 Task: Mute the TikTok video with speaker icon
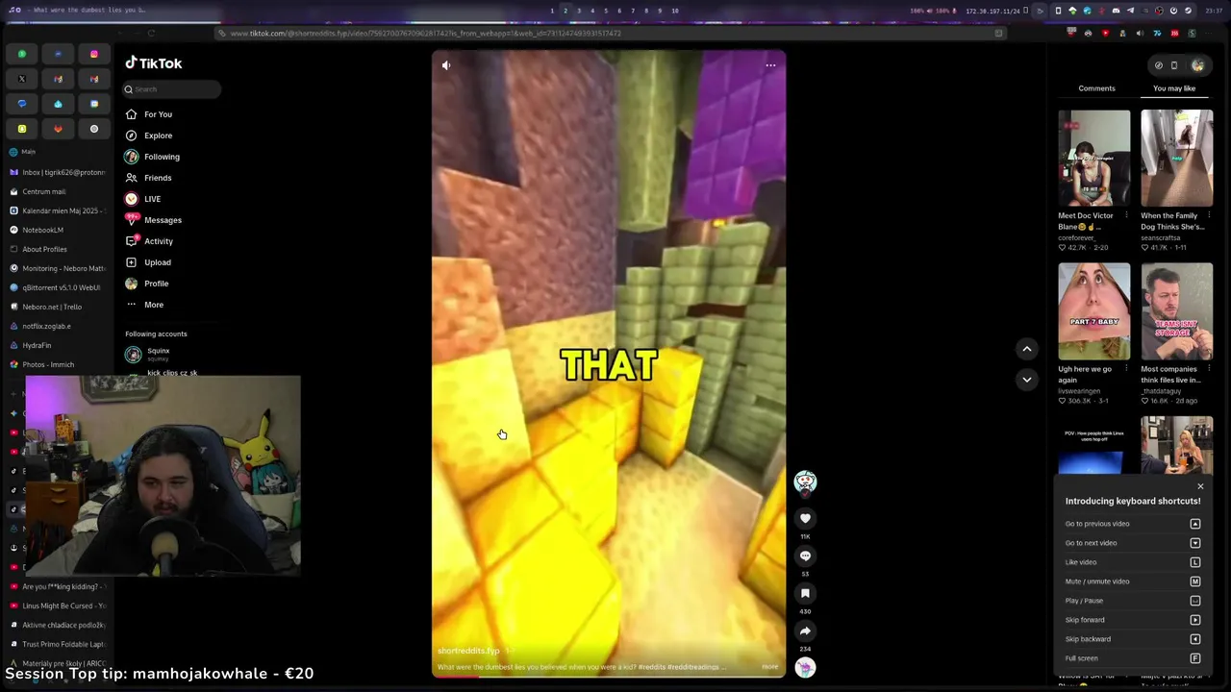point(446,65)
